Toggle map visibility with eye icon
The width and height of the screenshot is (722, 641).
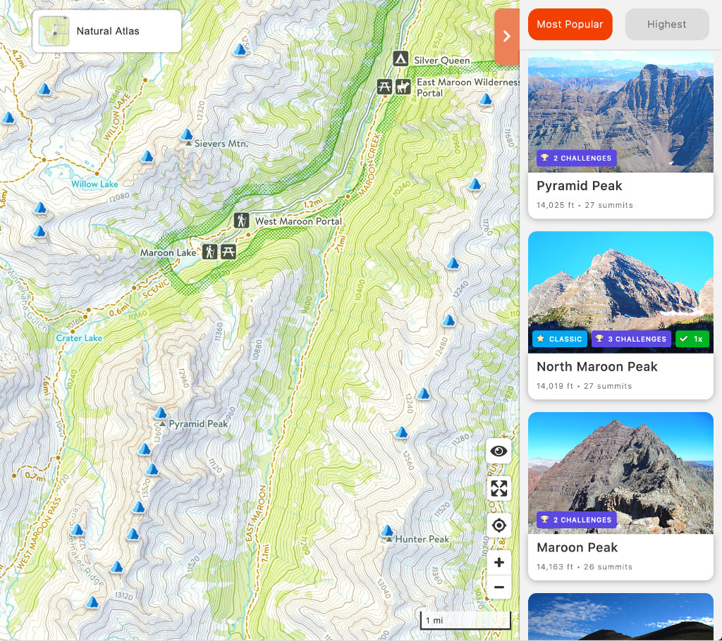[x=498, y=451]
